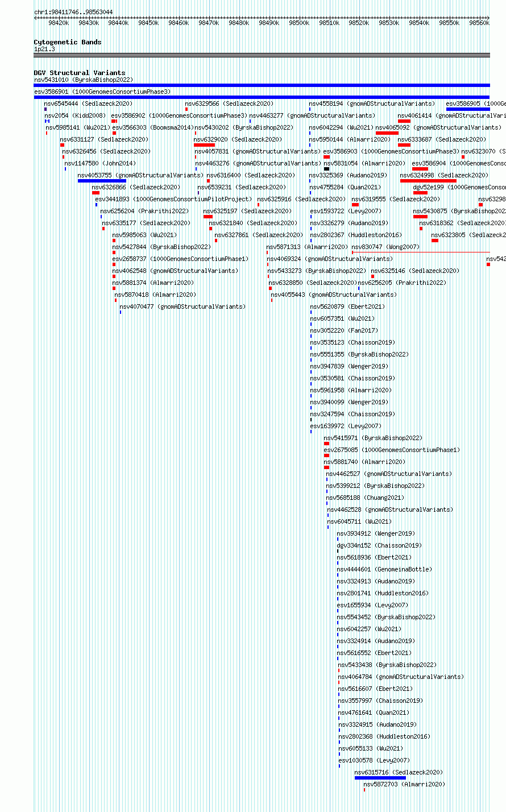Select nsv5871313 (Almarri2020) variant
Screen dimensions: 506x812
coord(307,247)
